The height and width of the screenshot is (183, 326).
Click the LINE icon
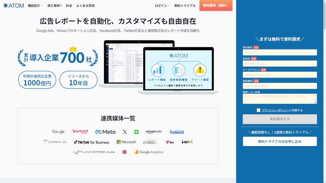pyautogui.click(x=137, y=132)
